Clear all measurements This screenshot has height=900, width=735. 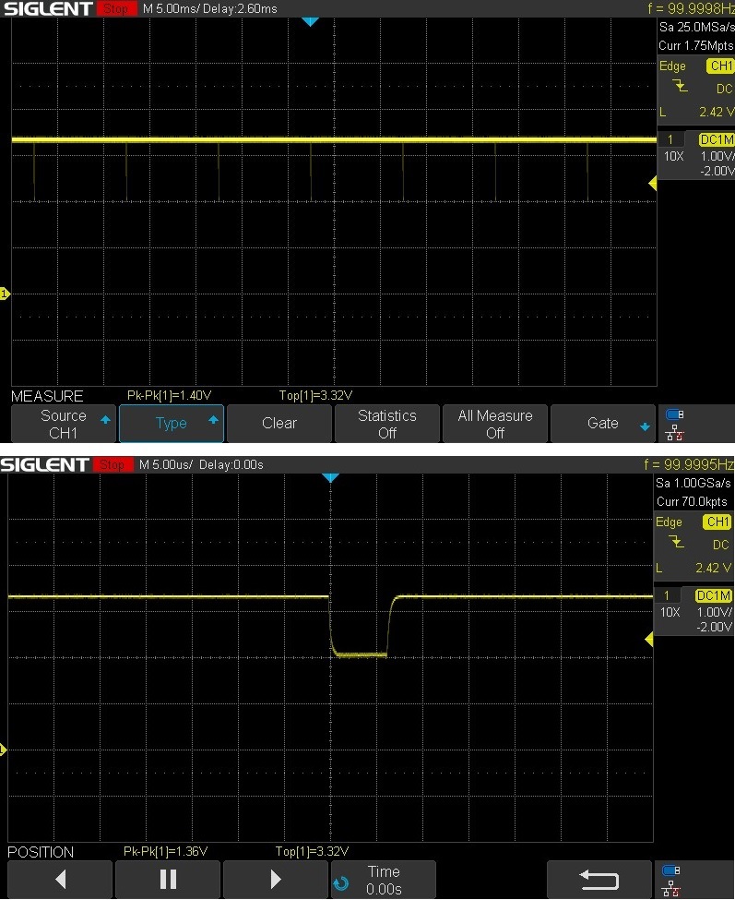click(x=279, y=424)
